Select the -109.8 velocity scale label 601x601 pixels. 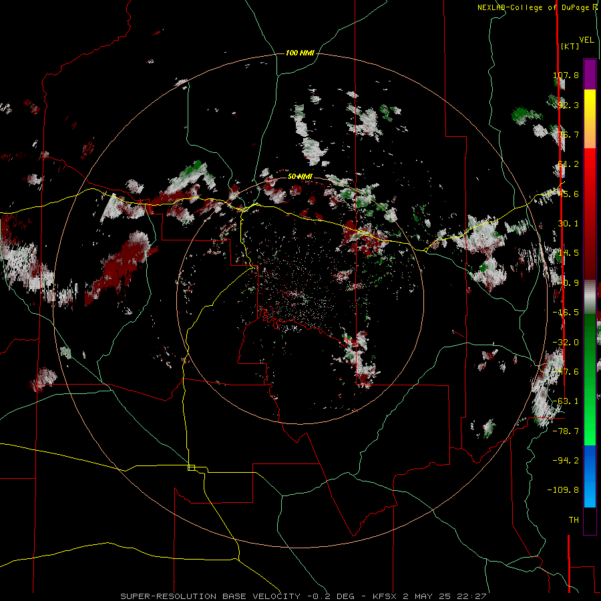tap(563, 490)
